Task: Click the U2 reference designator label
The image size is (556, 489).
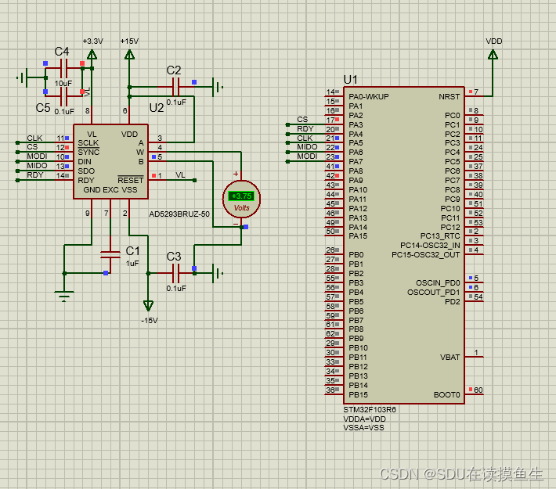Action: [x=157, y=108]
